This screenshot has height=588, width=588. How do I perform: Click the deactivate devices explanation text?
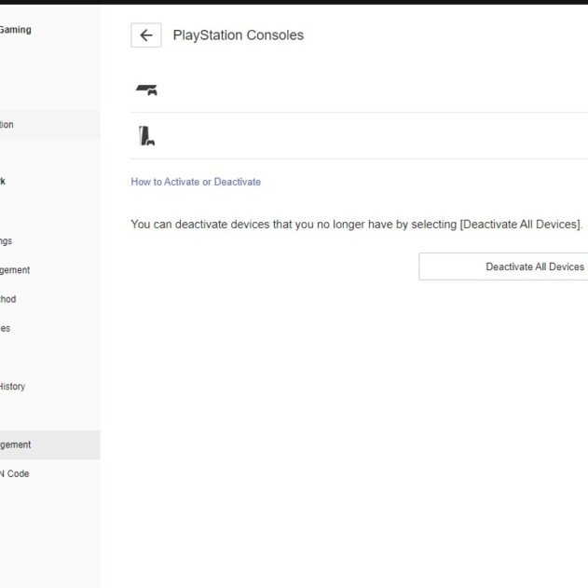357,225
